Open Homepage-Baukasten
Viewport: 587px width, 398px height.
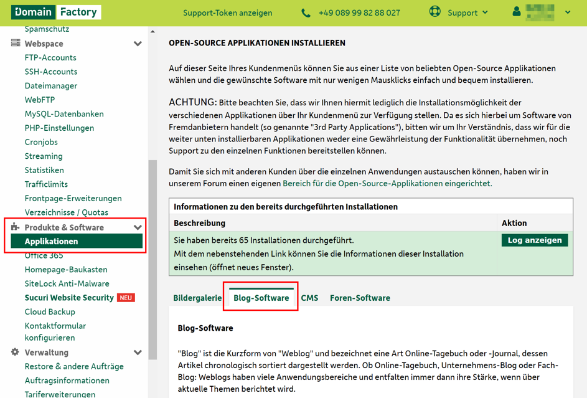(x=66, y=270)
